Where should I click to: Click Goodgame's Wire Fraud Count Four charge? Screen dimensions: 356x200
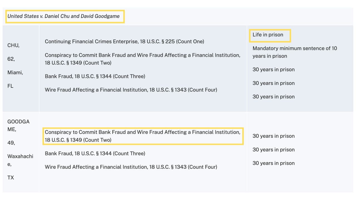point(131,167)
